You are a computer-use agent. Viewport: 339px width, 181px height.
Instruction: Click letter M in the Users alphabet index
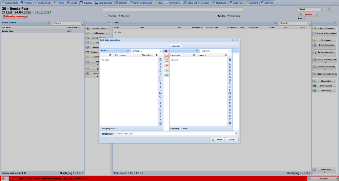[160, 93]
